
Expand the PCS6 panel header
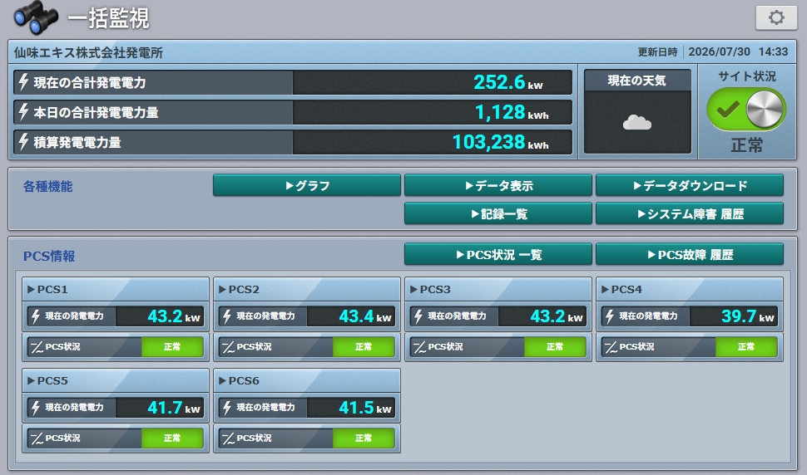(307, 380)
